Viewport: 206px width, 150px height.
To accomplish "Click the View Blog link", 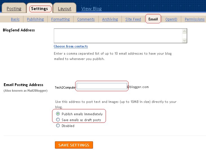I will tap(91, 9).
